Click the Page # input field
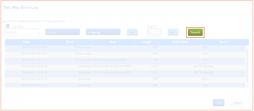The image size is (254, 111). click(154, 32)
